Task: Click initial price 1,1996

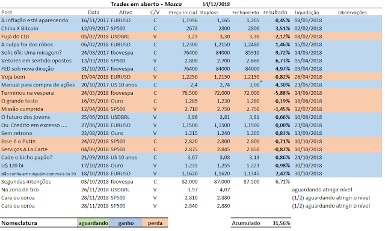Action: tap(189, 20)
